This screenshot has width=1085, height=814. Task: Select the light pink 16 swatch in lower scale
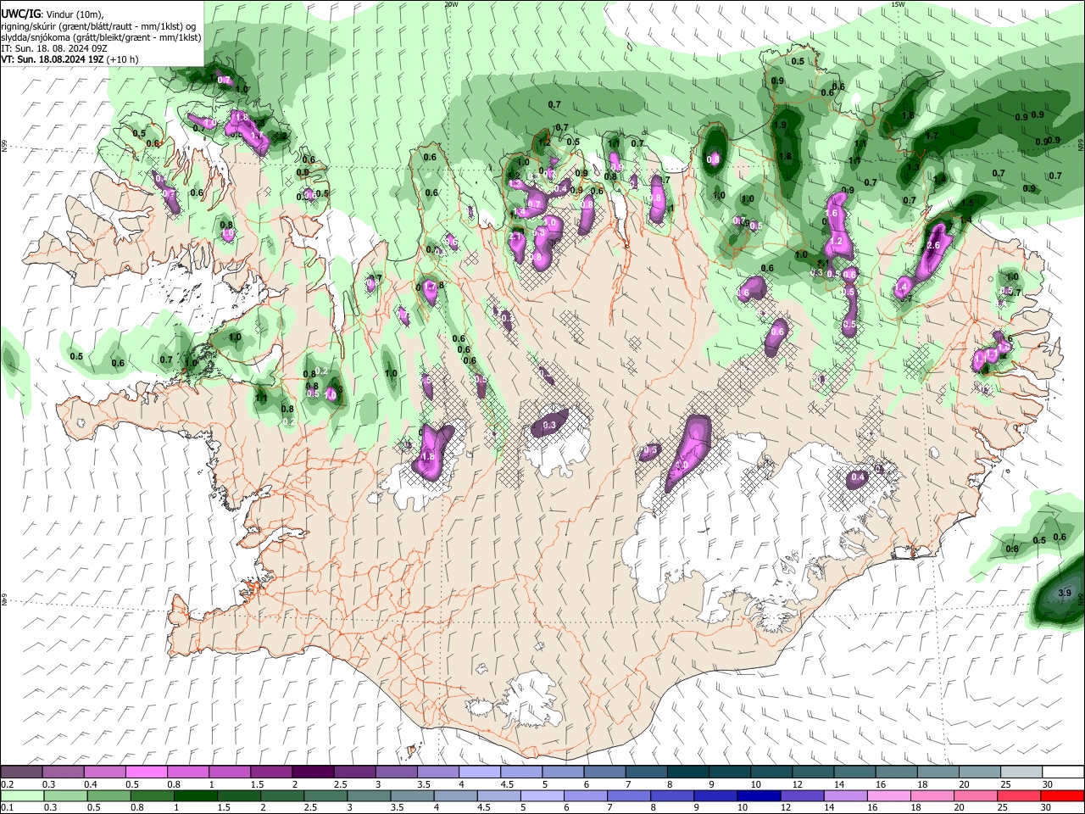[889, 796]
